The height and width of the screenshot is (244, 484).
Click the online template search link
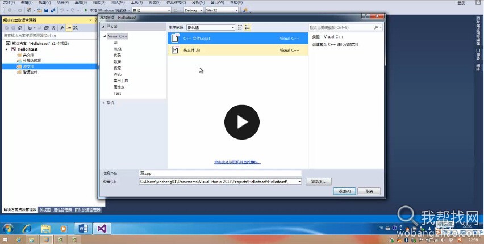click(x=237, y=162)
